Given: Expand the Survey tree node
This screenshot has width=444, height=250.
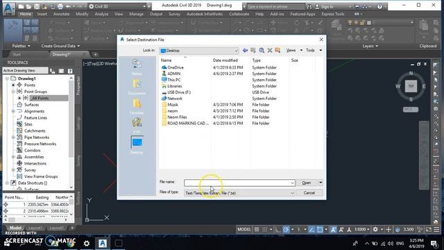Looking at the screenshot, I should [x=13, y=169].
